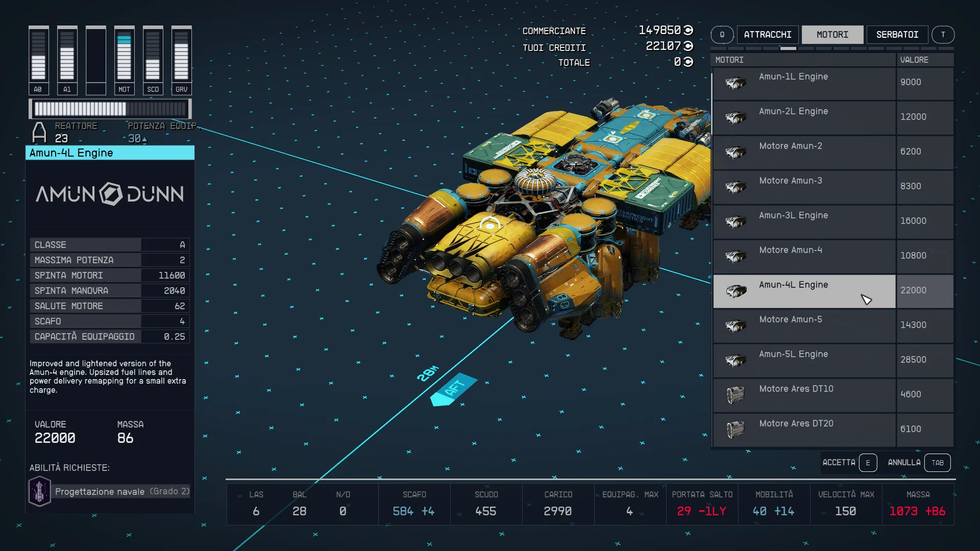
Task: Click ANNULLA TAB button
Action: (919, 463)
